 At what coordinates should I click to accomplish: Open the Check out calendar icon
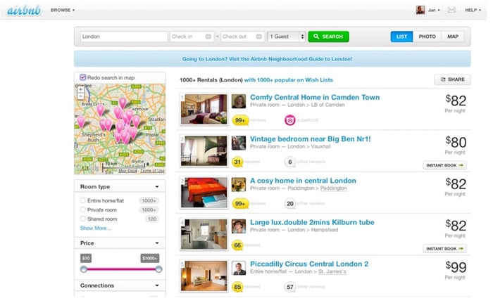258,37
